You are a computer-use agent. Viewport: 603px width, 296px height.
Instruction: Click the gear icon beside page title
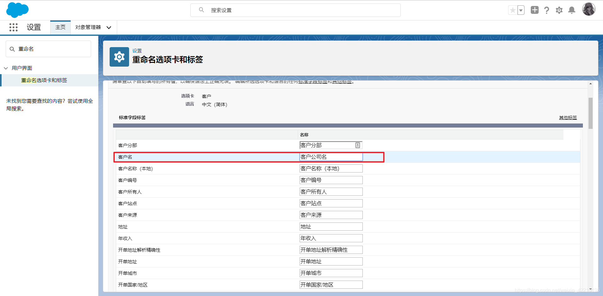(x=119, y=57)
